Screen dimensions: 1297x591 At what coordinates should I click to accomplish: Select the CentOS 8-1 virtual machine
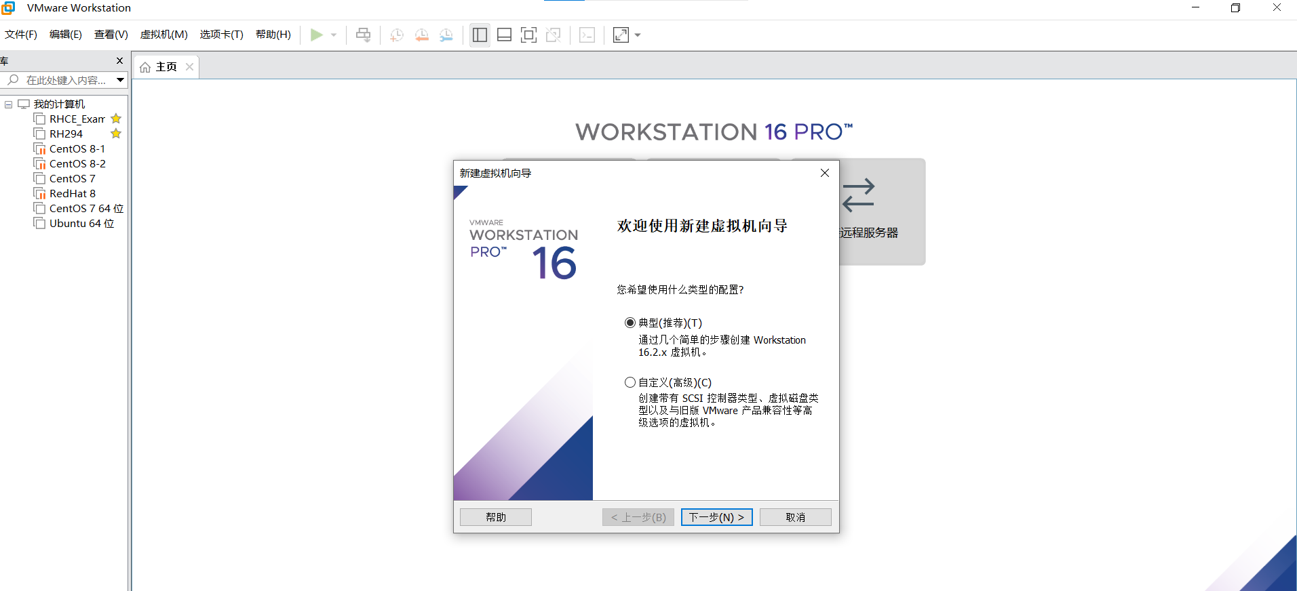click(x=77, y=149)
